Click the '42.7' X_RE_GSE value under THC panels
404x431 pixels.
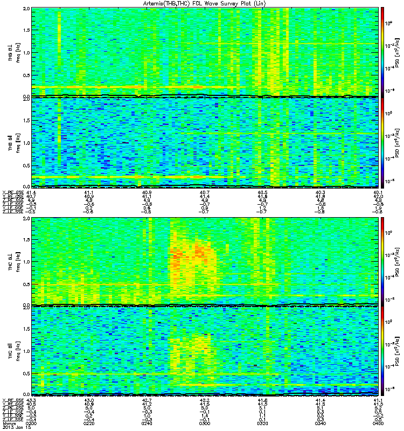[147, 400]
